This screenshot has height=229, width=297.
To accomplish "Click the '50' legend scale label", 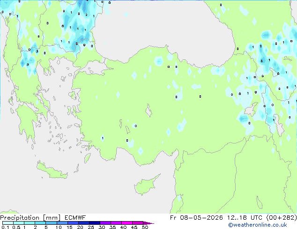I will [145, 227].
